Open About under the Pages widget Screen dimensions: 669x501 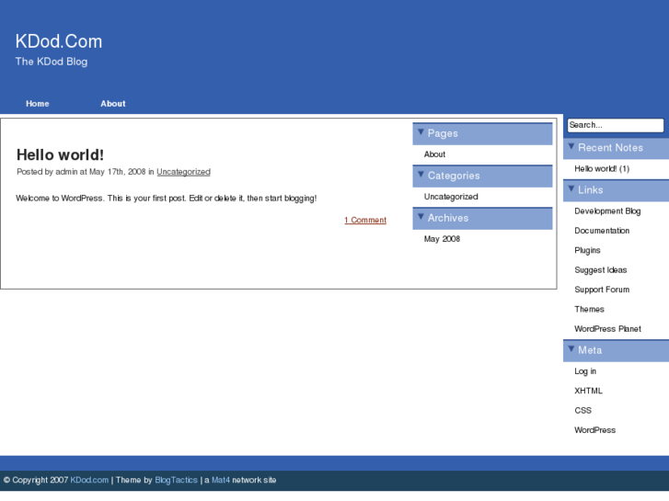pyautogui.click(x=434, y=154)
